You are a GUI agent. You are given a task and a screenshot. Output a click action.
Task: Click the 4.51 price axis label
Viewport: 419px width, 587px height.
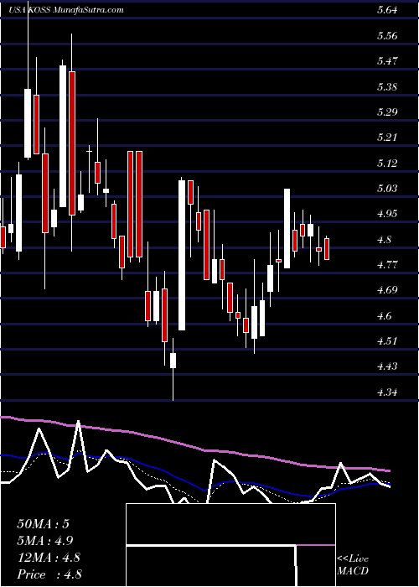[x=387, y=341]
